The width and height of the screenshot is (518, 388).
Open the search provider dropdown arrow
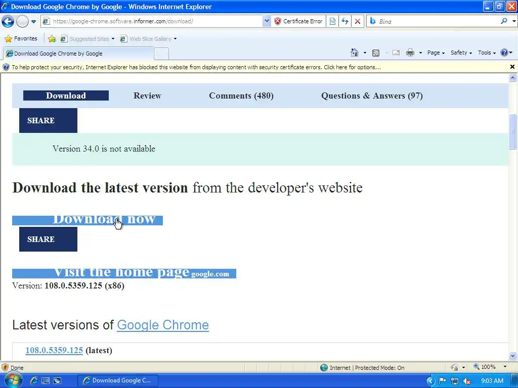coord(514,21)
